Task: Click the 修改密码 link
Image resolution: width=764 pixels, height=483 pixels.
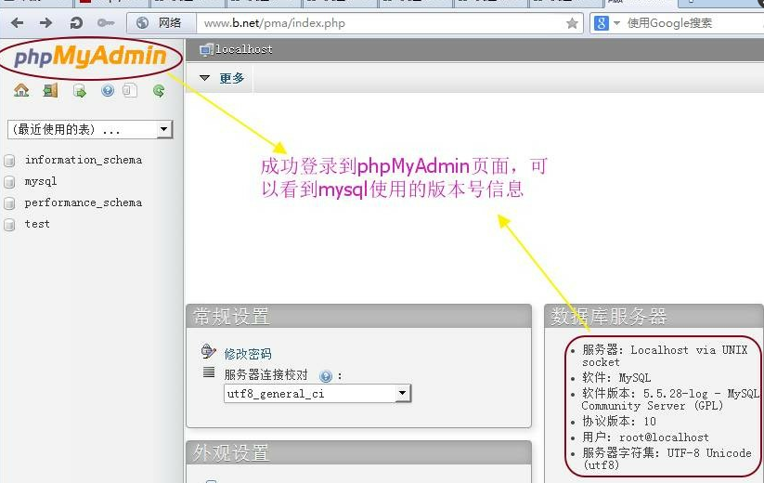Action: pos(248,354)
